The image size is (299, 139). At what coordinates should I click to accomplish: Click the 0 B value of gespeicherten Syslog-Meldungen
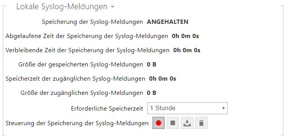152,65
